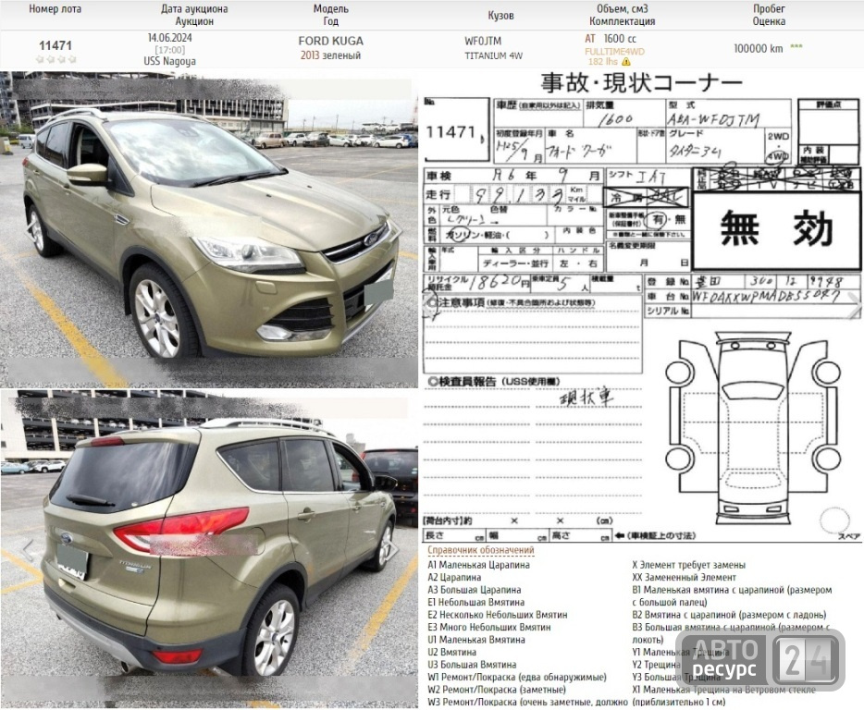
Task: Click the 'Справочник обозначений' legend heading
Action: (x=481, y=550)
